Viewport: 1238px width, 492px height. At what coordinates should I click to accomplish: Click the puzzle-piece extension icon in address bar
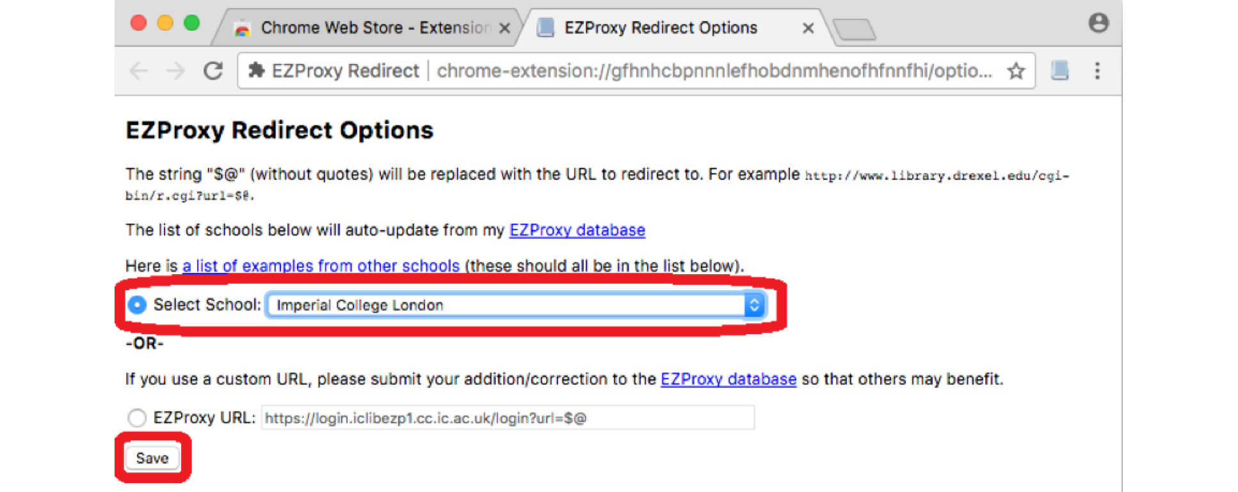[257, 70]
